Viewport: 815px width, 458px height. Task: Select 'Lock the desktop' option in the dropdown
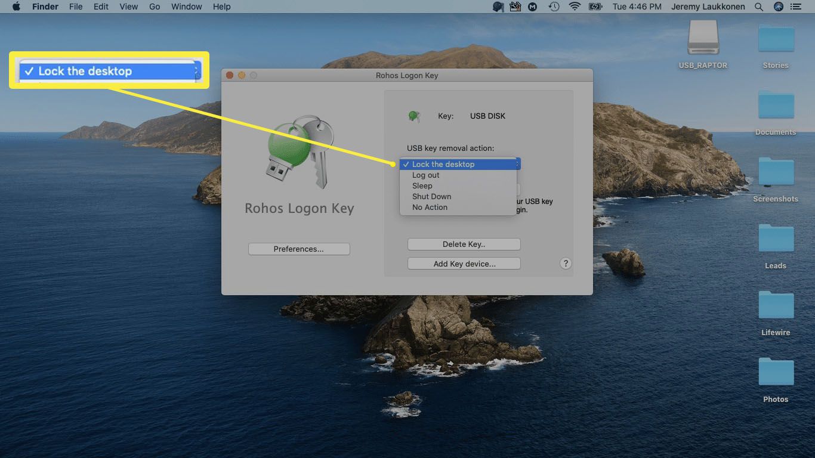click(458, 164)
